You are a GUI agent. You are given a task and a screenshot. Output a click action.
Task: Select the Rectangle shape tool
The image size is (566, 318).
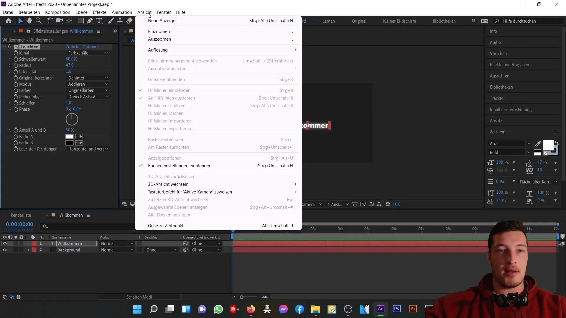80,21
